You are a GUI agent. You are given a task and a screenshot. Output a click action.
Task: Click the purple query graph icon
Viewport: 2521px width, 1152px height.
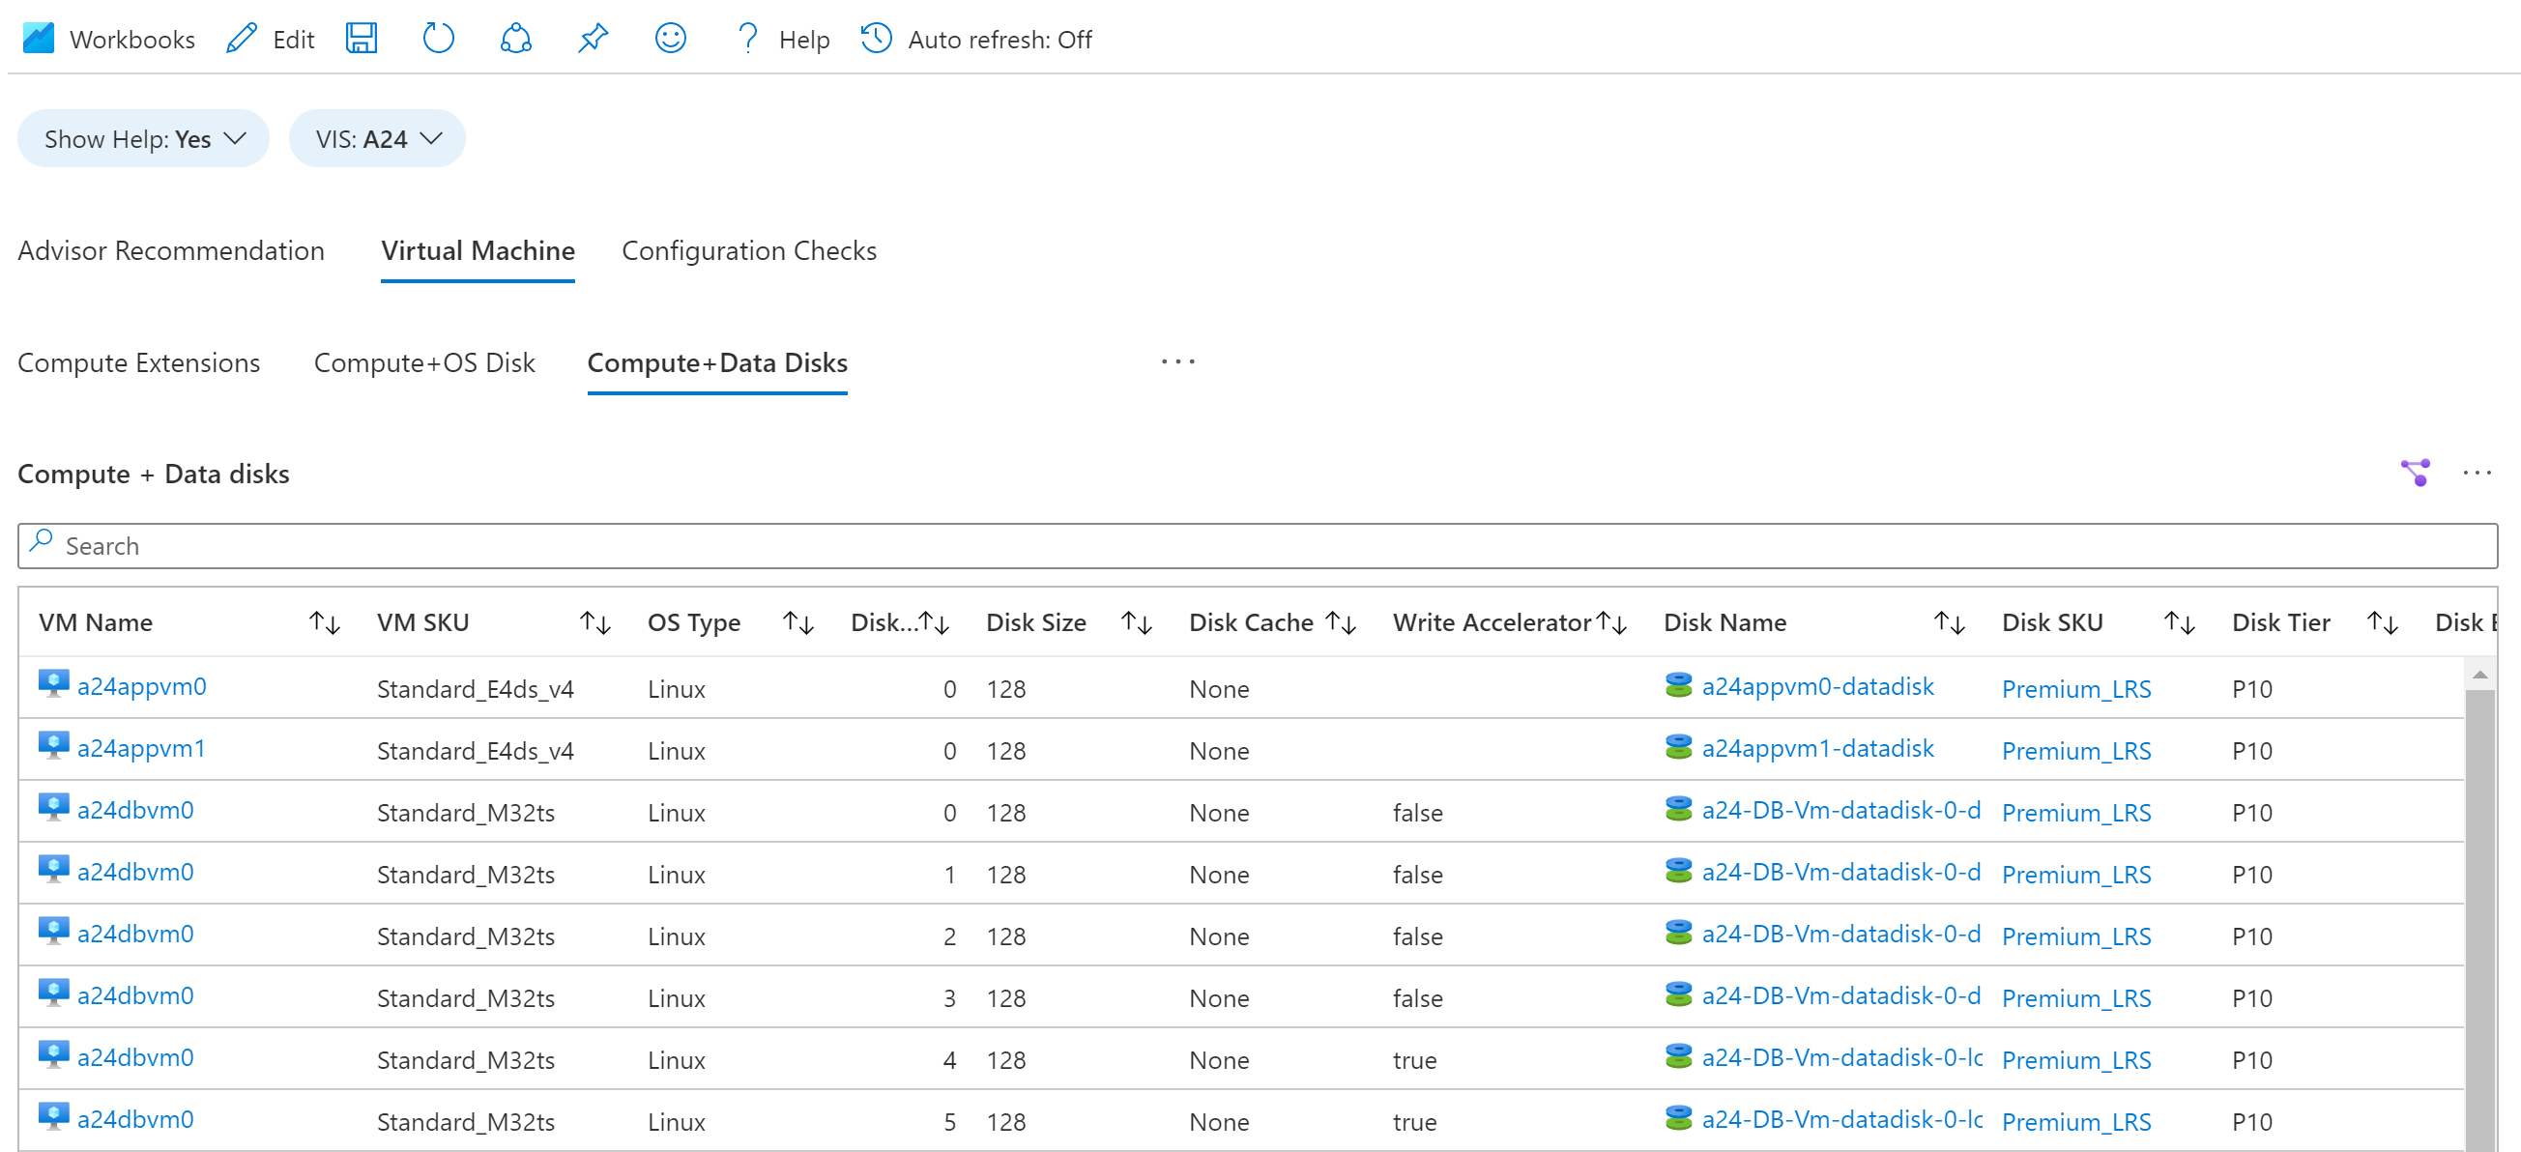coord(2415,473)
